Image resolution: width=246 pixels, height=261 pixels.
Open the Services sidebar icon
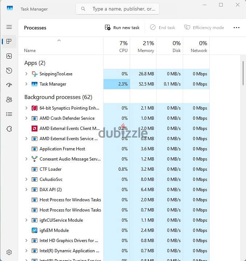point(9,128)
